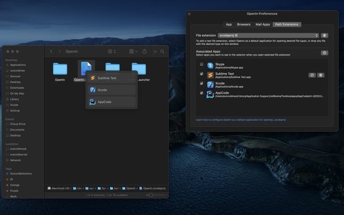Click the AppCode icon in the selector popup

click(93, 102)
